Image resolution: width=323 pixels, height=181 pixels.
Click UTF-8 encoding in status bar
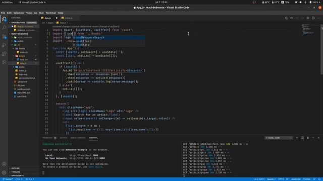click(281, 179)
